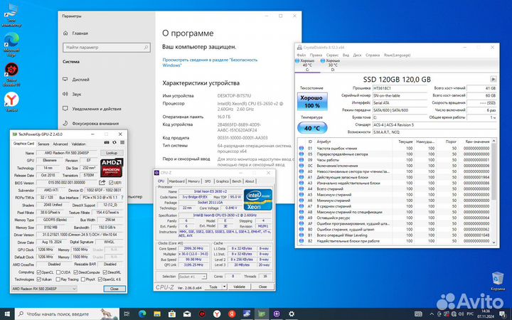Open the Recycle Bin on the desktop

point(498,281)
